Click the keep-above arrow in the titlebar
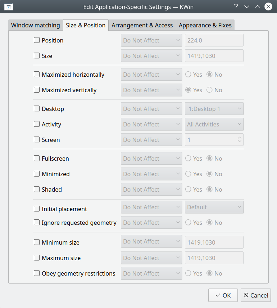Viewport: 277px width, 308px height. [x=257, y=6]
